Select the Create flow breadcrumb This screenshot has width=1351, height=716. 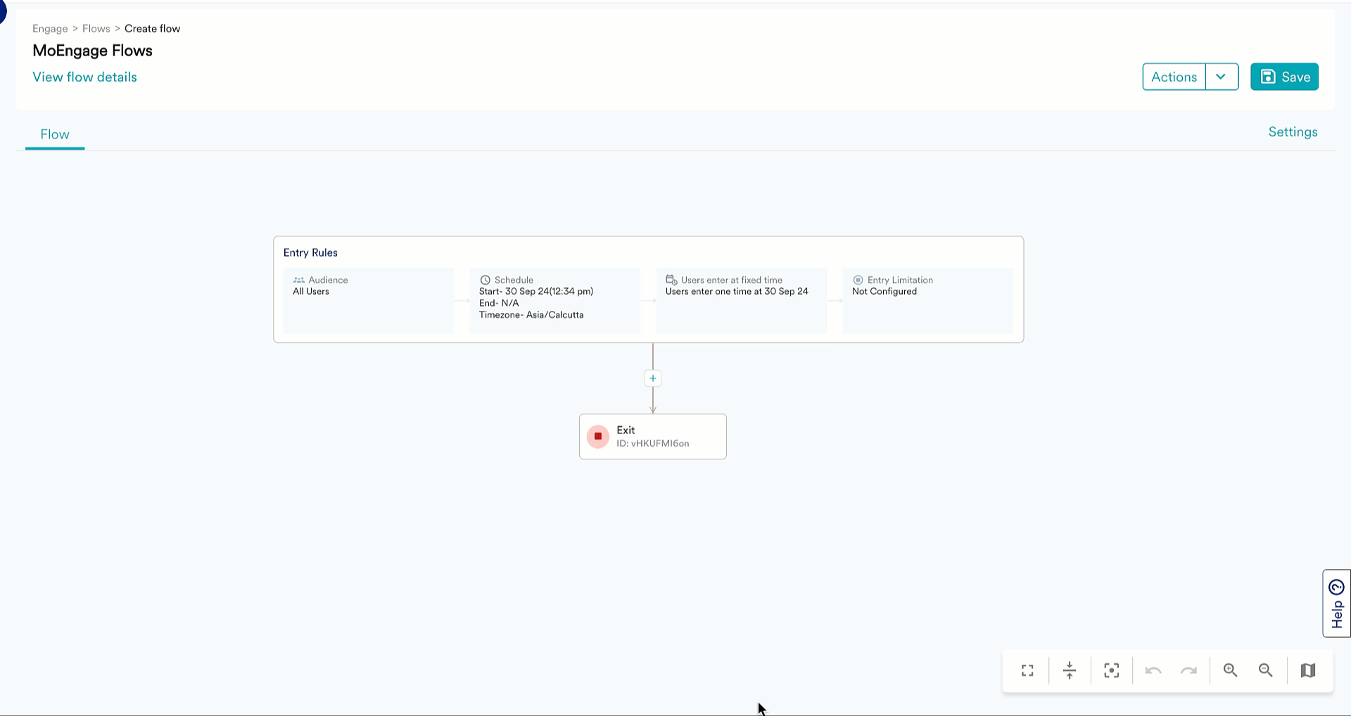tap(152, 29)
